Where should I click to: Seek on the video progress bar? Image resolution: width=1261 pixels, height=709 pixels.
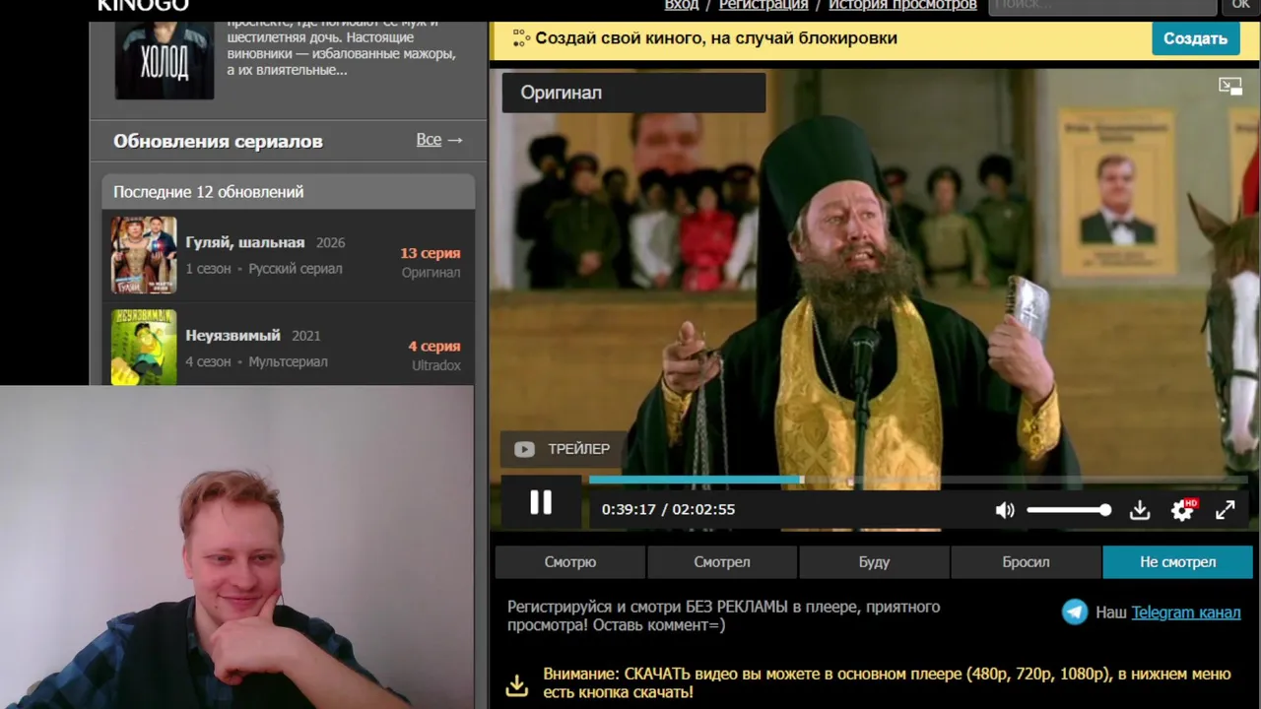[918, 480]
